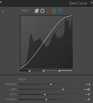The width and height of the screenshot is (93, 103).
Task: Click the shadows split point marker
Action: (29, 71)
